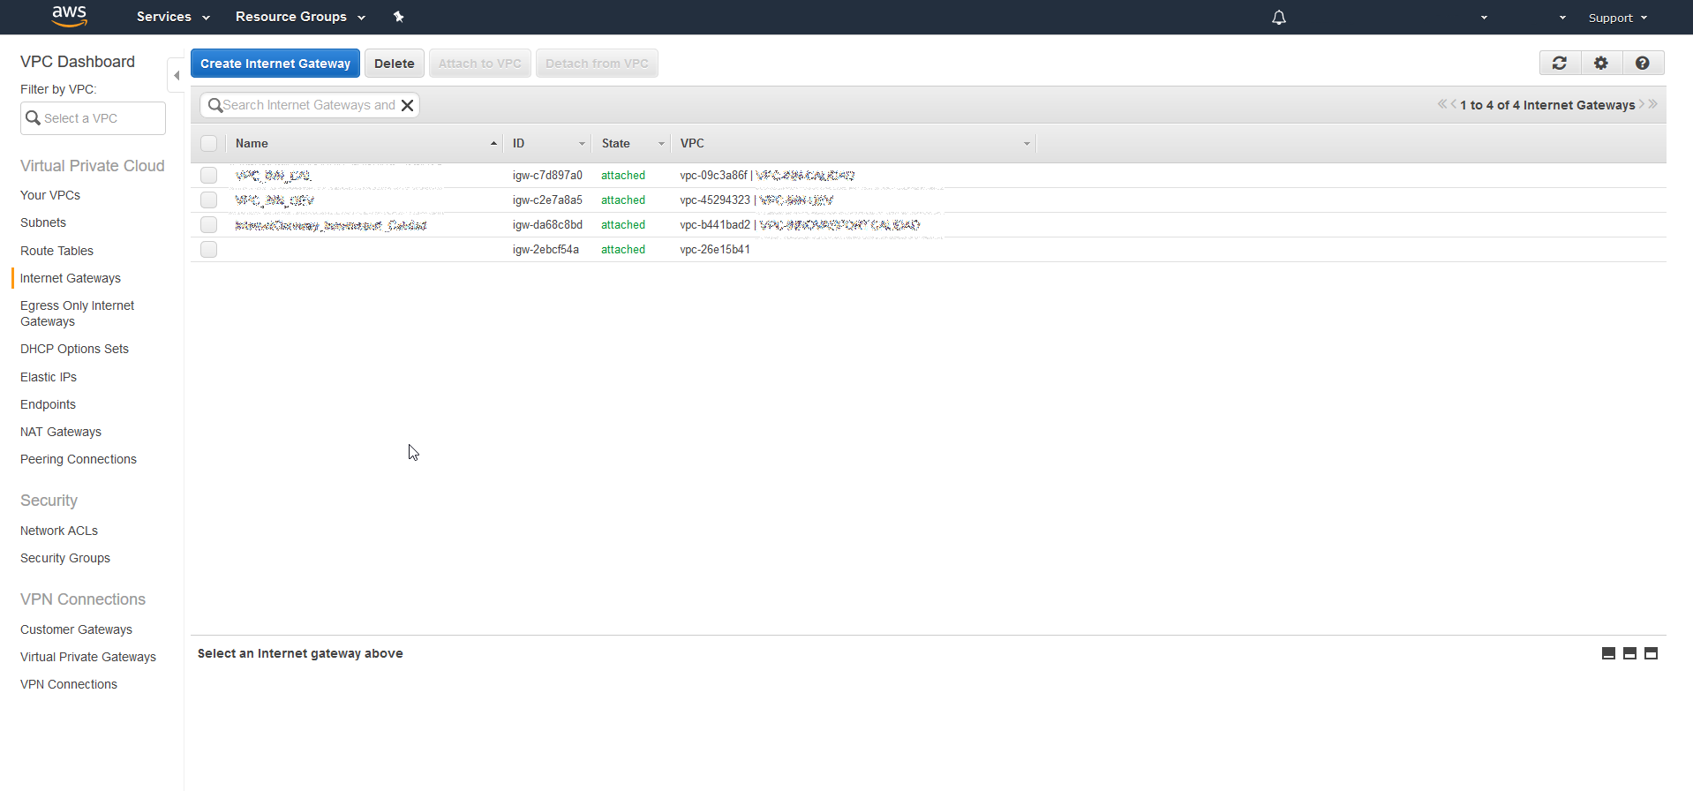Clear the search field with X icon

pyautogui.click(x=408, y=105)
